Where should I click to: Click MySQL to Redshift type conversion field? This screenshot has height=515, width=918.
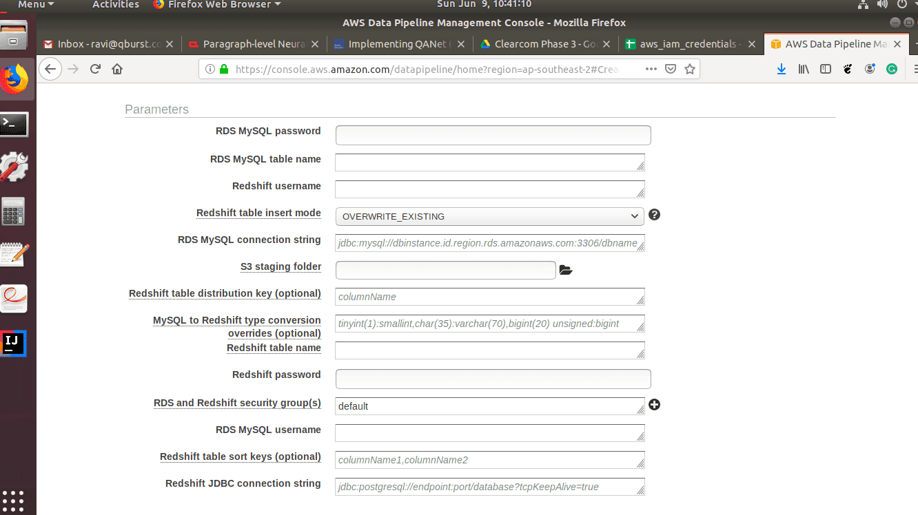click(x=490, y=324)
